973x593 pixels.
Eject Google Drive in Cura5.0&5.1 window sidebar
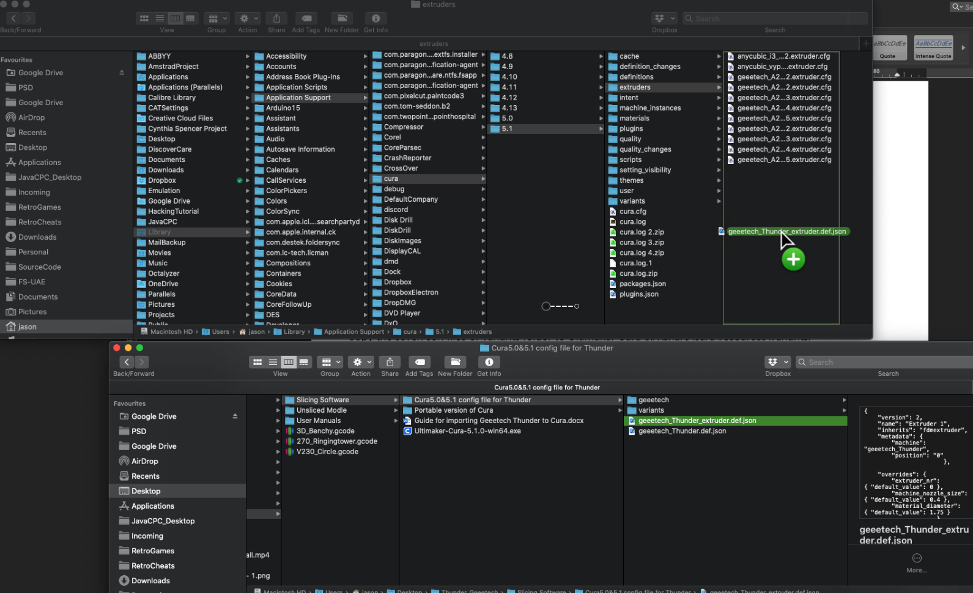click(x=235, y=416)
